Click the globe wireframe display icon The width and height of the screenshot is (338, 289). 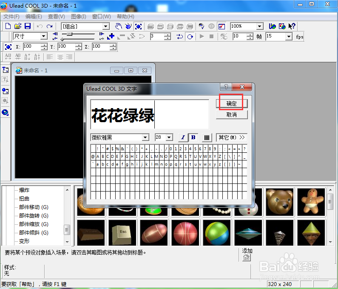pyautogui.click(x=211, y=26)
